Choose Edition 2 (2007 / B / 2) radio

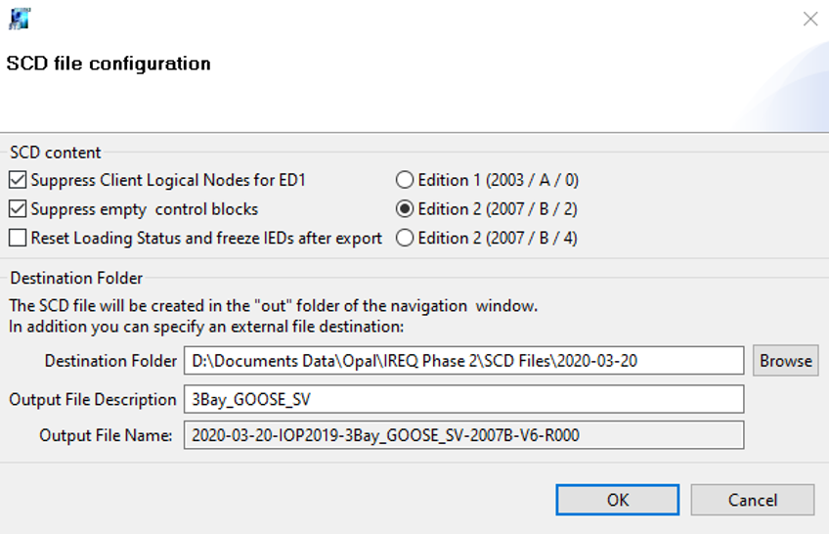pos(405,209)
